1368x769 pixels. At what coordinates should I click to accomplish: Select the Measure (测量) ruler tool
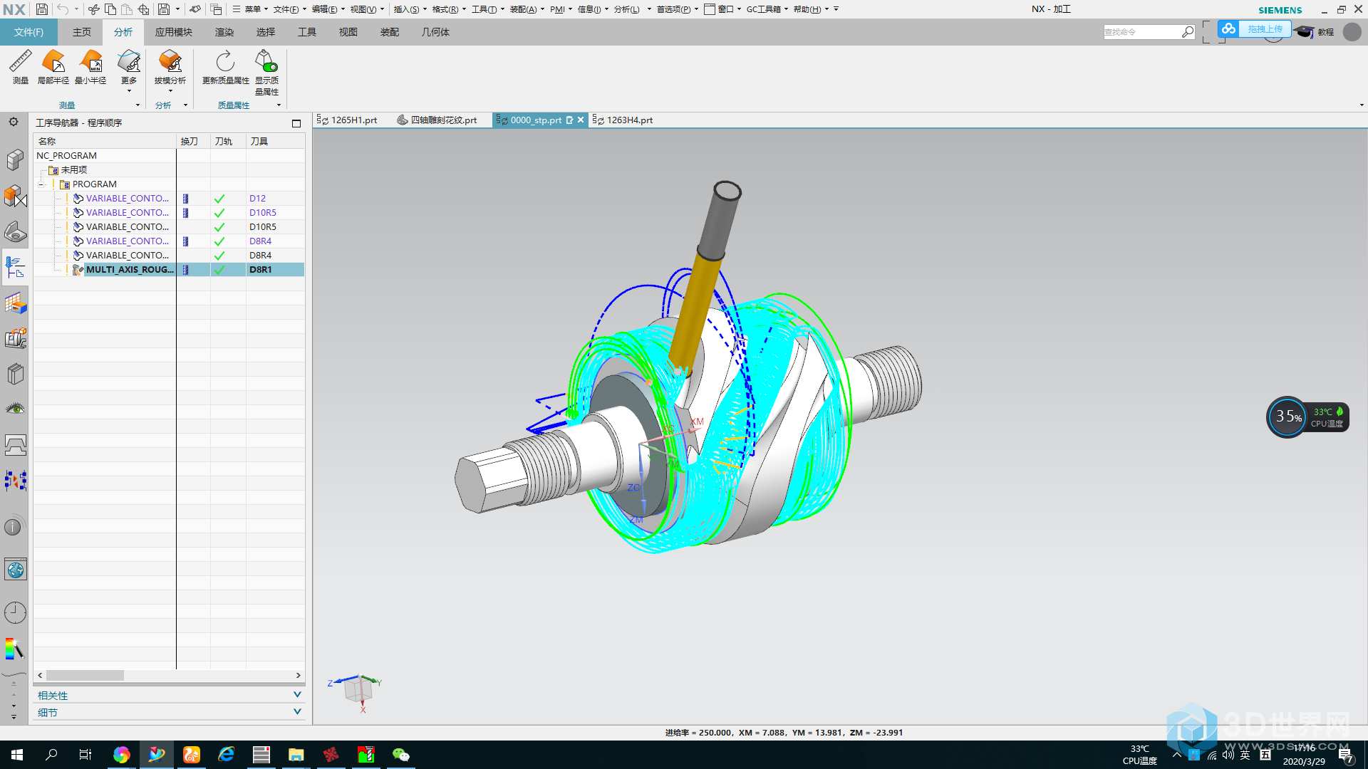coord(21,68)
